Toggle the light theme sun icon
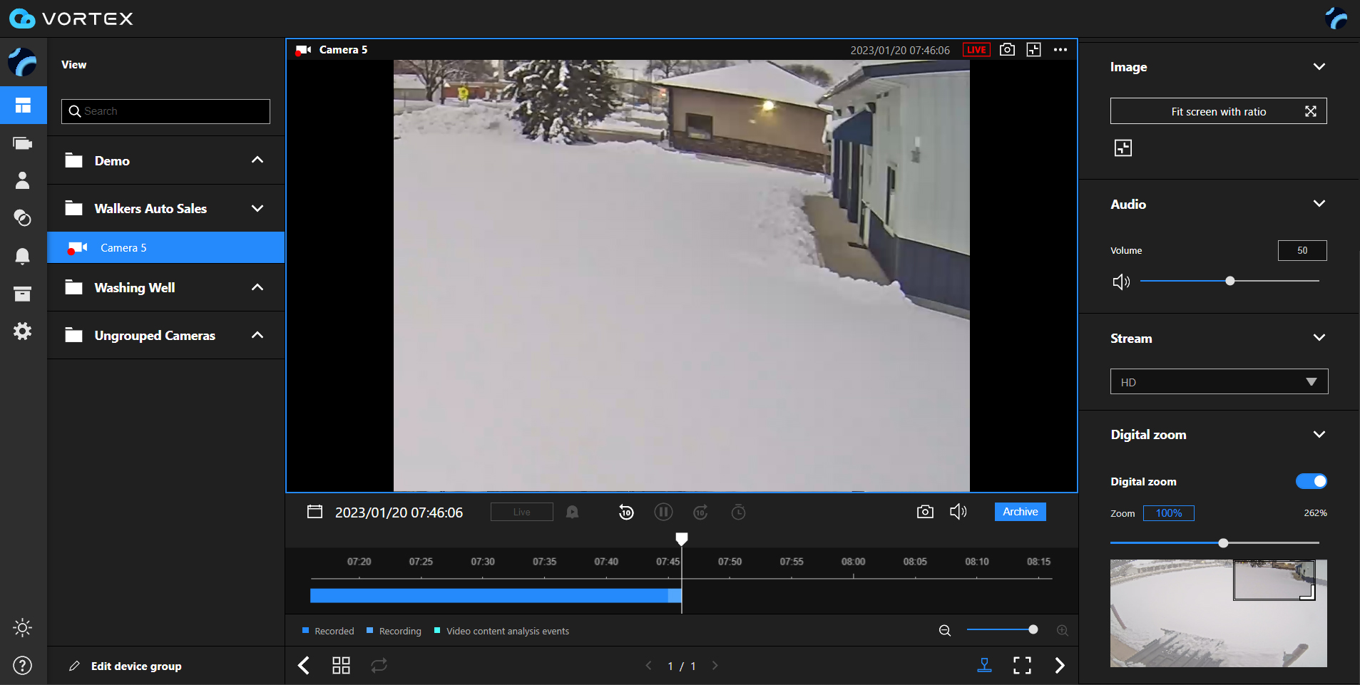1360x685 pixels. click(23, 628)
